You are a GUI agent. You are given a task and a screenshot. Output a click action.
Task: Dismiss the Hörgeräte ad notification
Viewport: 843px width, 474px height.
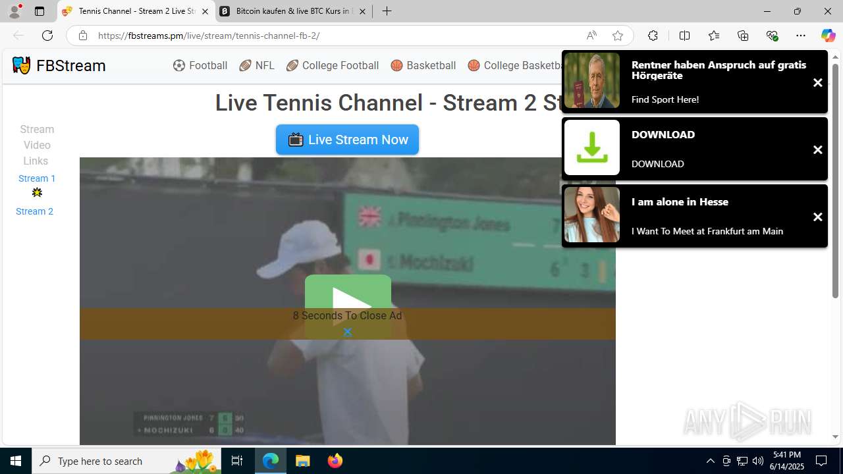pyautogui.click(x=817, y=83)
